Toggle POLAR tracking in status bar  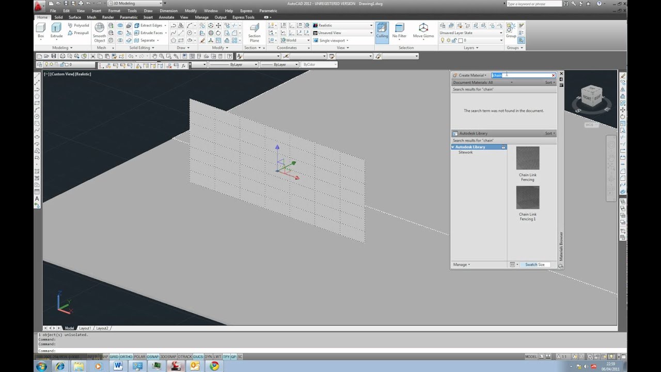[x=139, y=357]
